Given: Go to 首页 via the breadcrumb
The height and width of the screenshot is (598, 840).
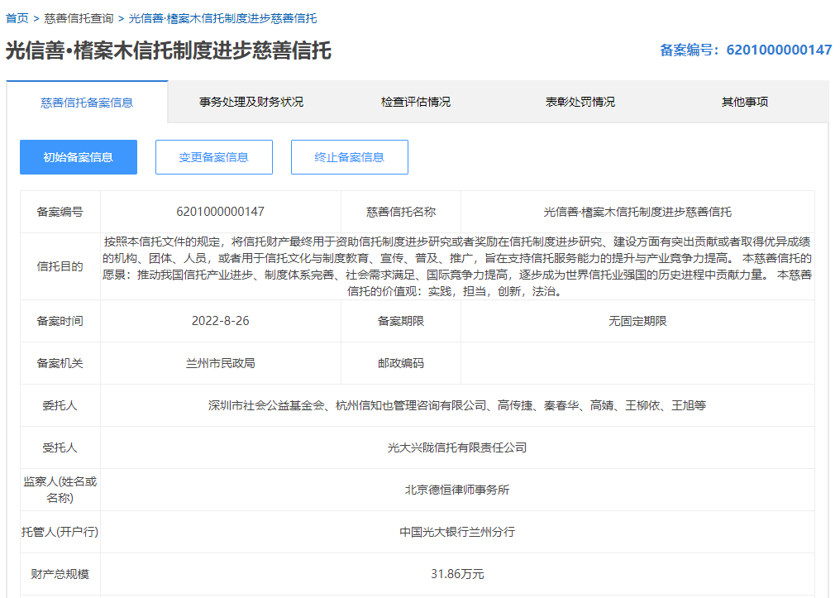Looking at the screenshot, I should click(17, 18).
